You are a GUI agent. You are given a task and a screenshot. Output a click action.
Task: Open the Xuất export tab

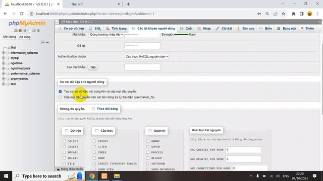186,28
